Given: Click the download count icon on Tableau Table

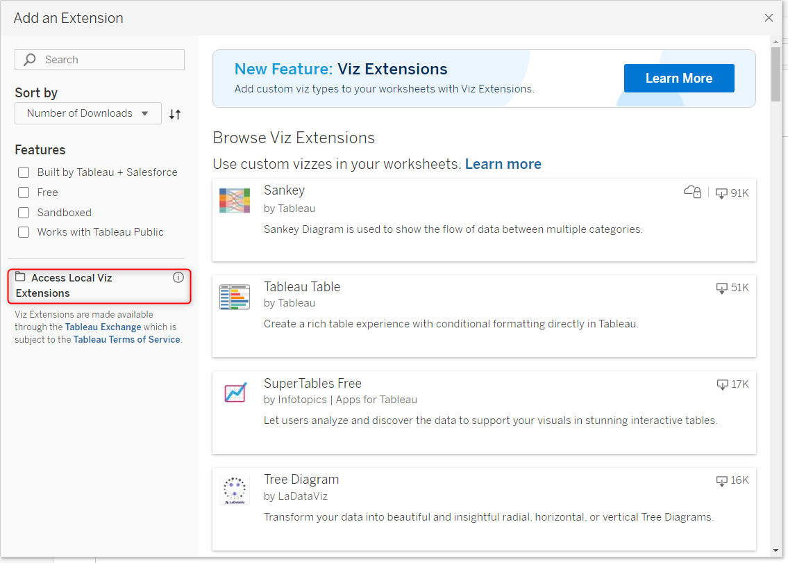Looking at the screenshot, I should tap(722, 288).
